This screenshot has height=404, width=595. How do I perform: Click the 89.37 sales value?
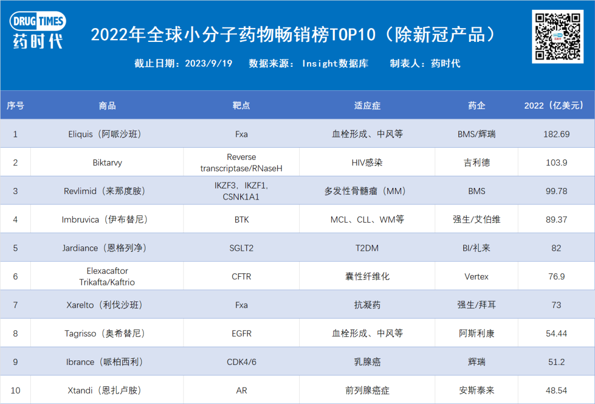coord(556,219)
